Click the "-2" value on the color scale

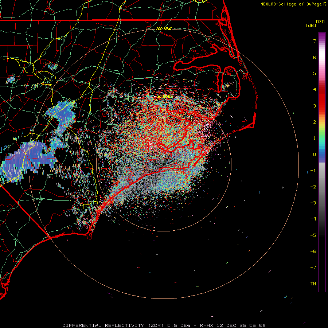[313, 187]
